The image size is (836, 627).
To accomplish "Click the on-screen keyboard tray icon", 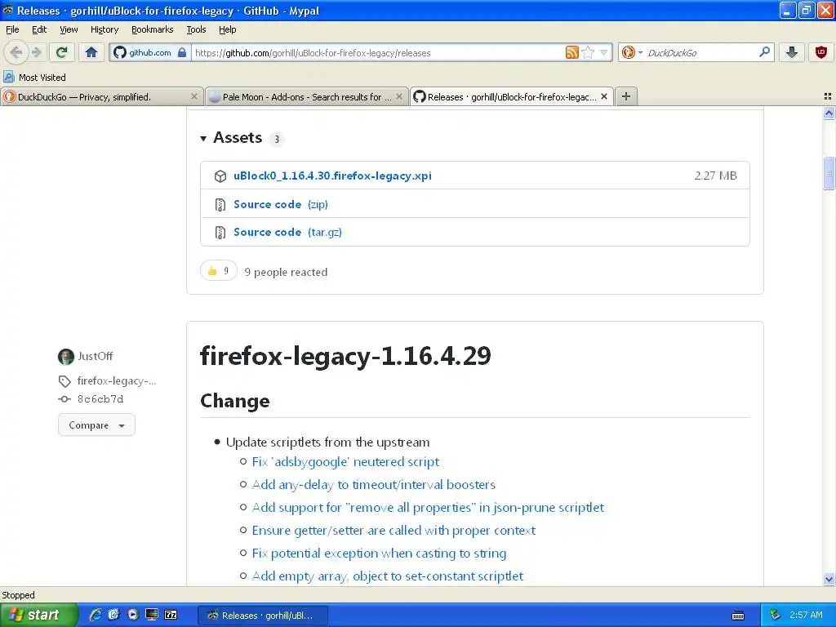I will point(738,616).
